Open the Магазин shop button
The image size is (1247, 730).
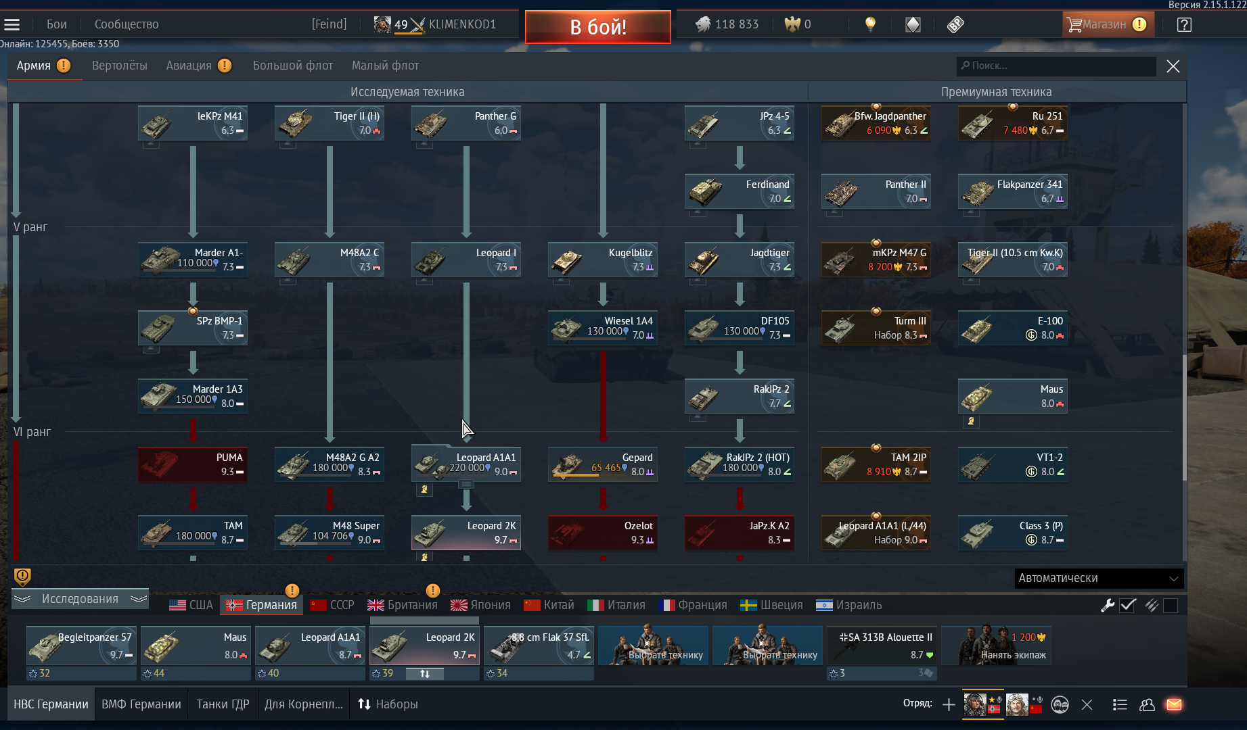click(1108, 25)
